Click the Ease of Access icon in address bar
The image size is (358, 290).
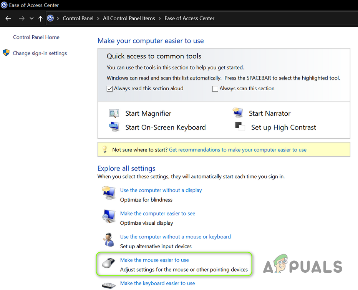point(50,18)
